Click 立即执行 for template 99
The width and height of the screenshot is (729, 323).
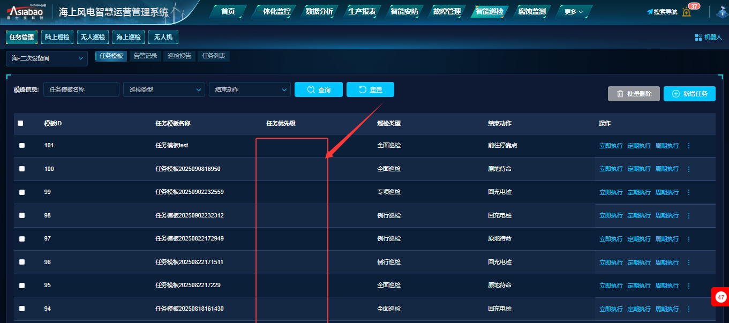coord(611,192)
